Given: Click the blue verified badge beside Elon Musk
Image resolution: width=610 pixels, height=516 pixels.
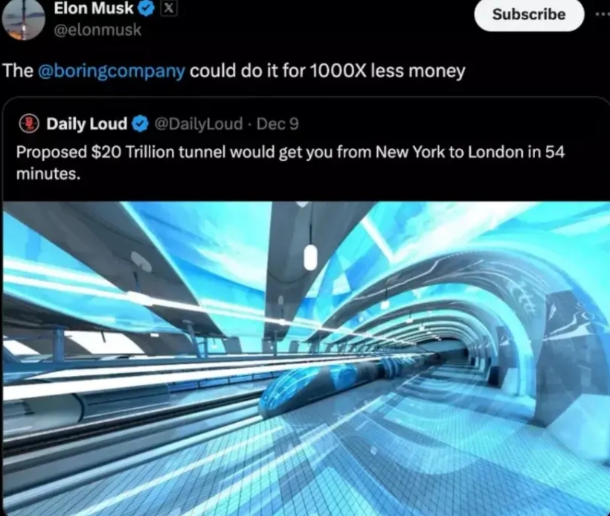Looking at the screenshot, I should click(146, 9).
